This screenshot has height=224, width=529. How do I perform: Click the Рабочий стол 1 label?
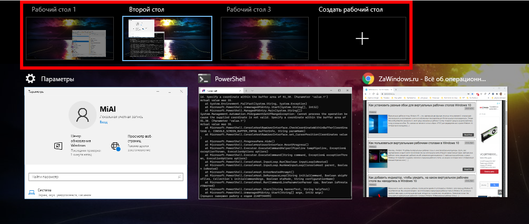(x=53, y=9)
